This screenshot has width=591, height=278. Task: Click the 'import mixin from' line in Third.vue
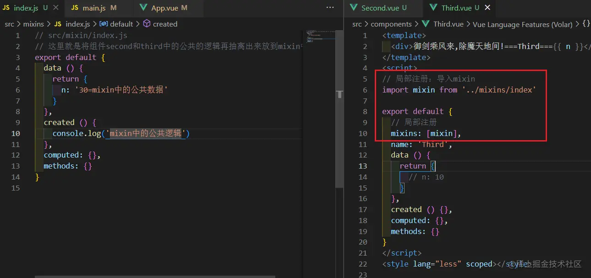pos(459,90)
